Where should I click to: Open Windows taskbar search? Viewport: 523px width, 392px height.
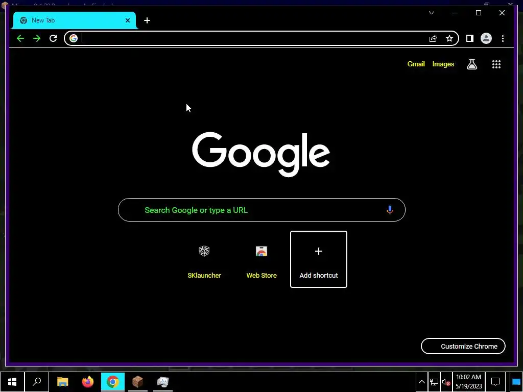pyautogui.click(x=37, y=382)
